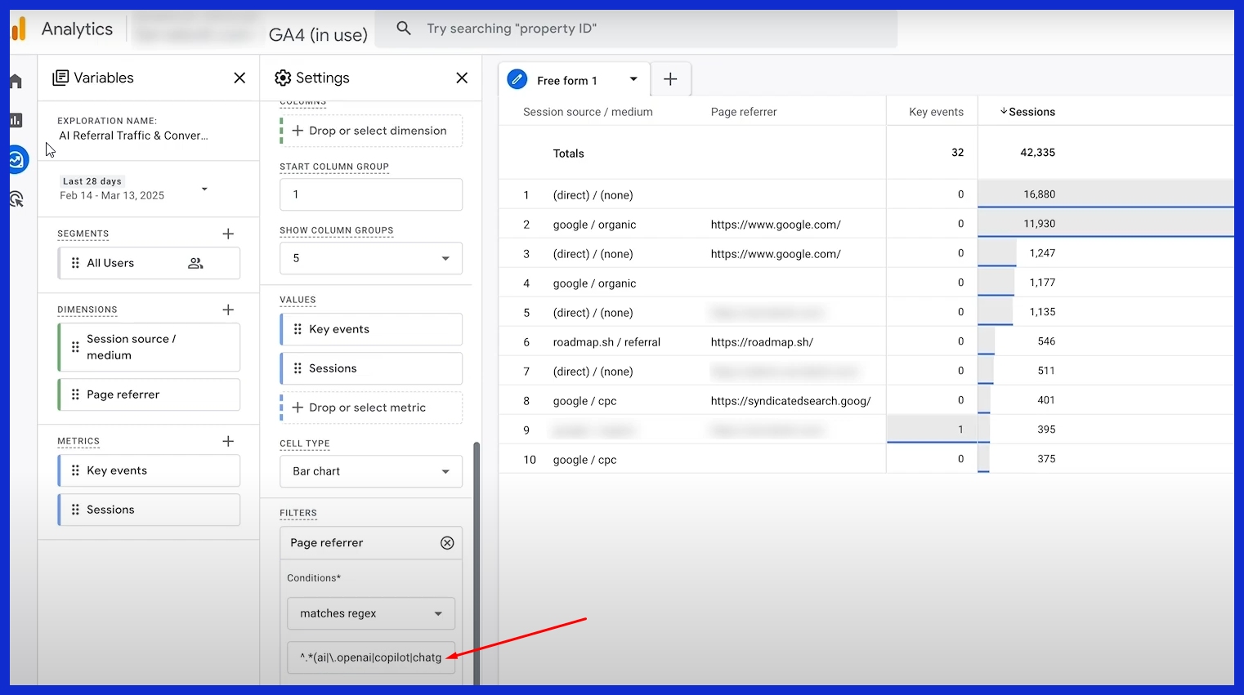Screen dimensions: 1244x695
Task: Click drag handle of Sessions metric in Variables
Action: (75, 510)
